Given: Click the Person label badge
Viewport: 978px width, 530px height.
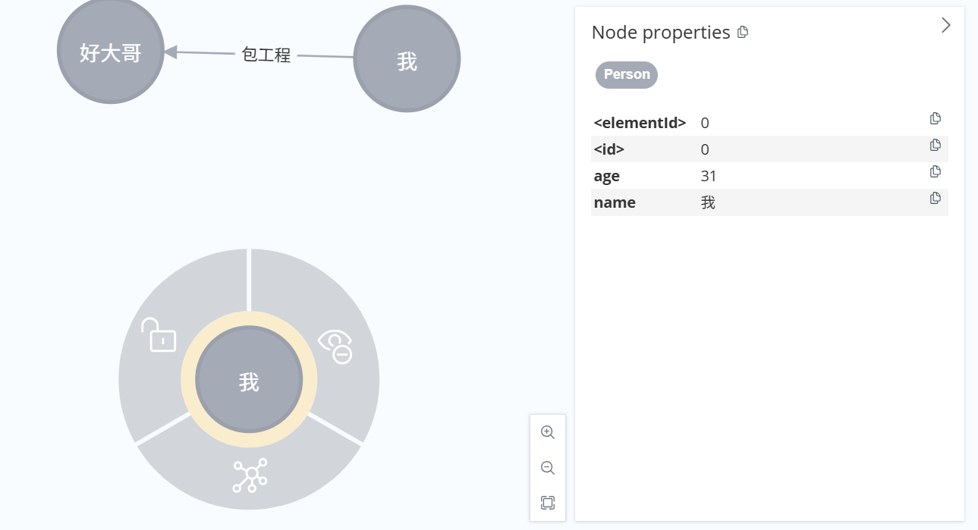Looking at the screenshot, I should coord(627,74).
